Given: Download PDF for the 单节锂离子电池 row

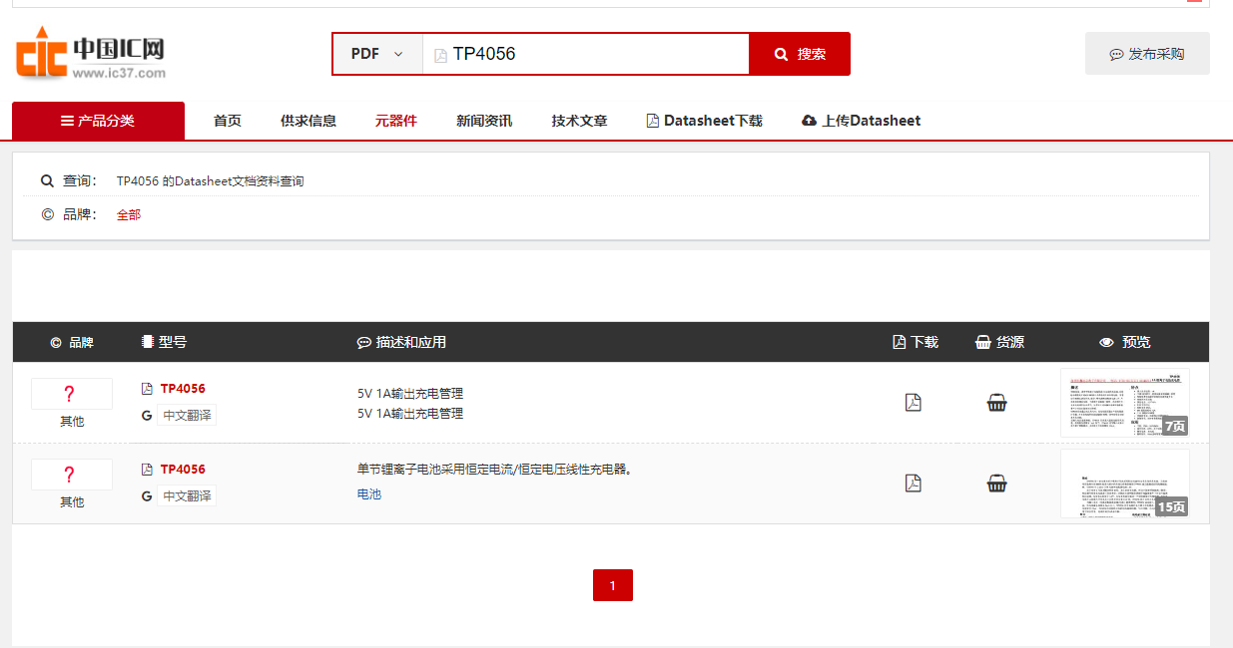Looking at the screenshot, I should pyautogui.click(x=913, y=484).
